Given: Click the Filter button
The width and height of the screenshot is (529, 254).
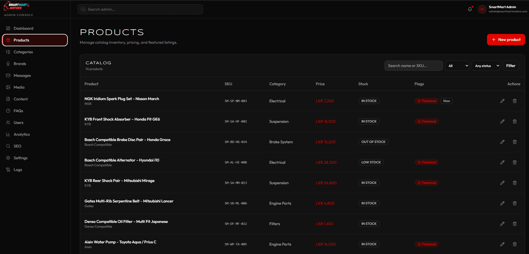Looking at the screenshot, I should tap(511, 66).
